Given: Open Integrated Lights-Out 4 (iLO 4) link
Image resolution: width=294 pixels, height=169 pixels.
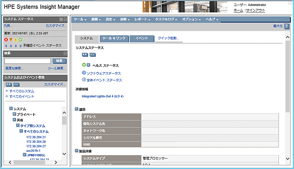Looking at the screenshot, I should click(103, 96).
